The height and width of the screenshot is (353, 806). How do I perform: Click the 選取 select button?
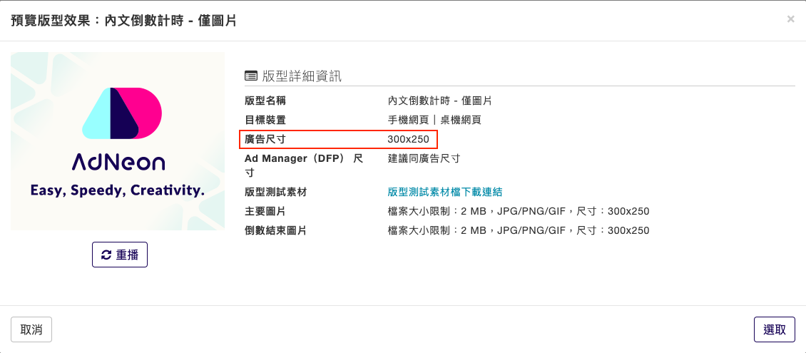tap(774, 329)
